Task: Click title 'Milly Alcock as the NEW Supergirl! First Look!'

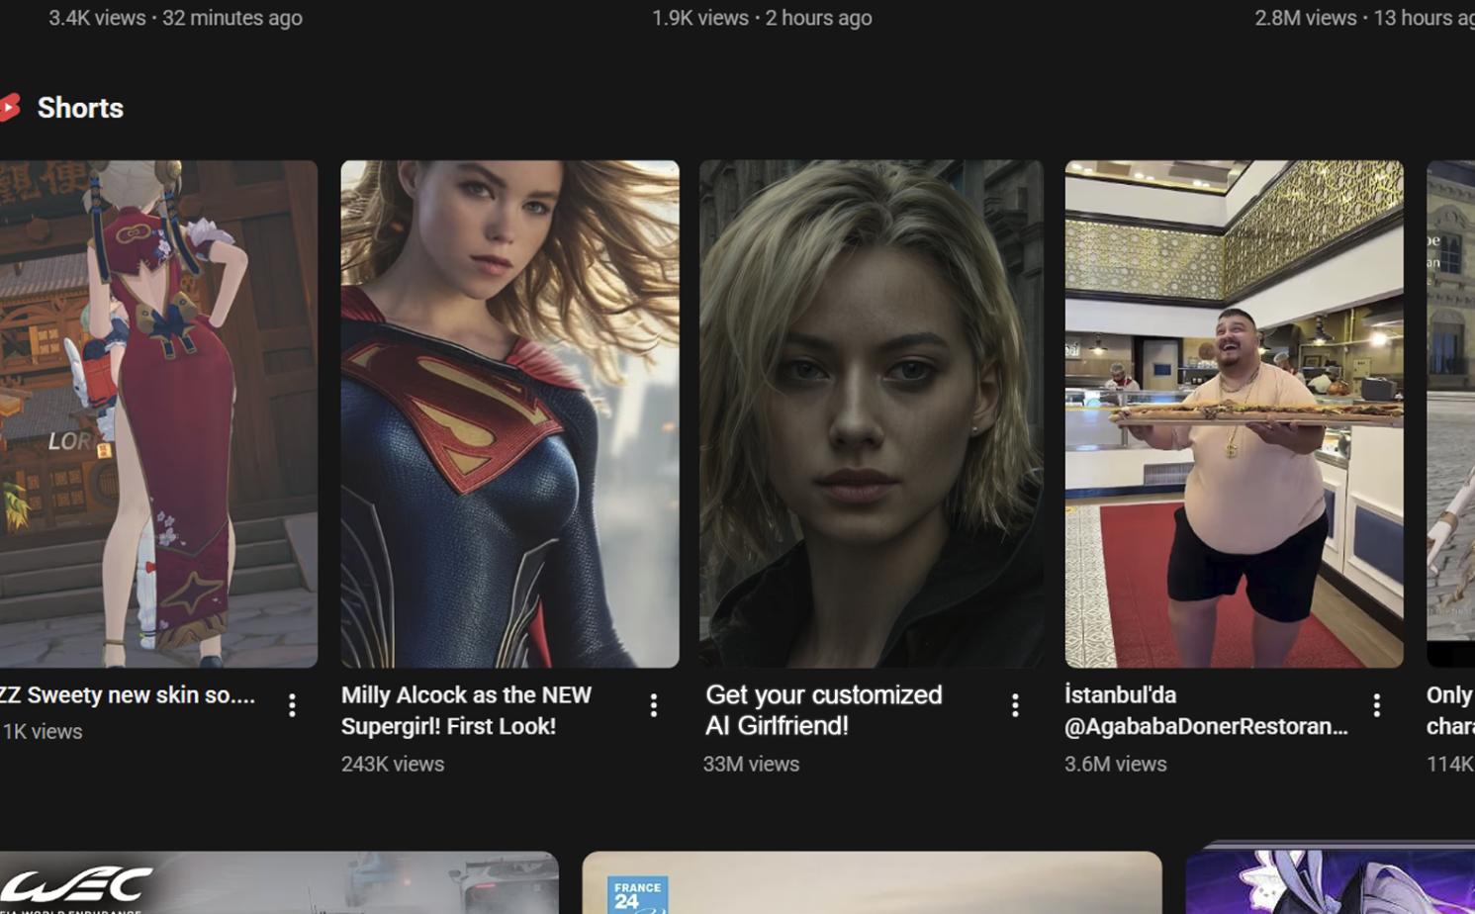Action: [x=466, y=710]
